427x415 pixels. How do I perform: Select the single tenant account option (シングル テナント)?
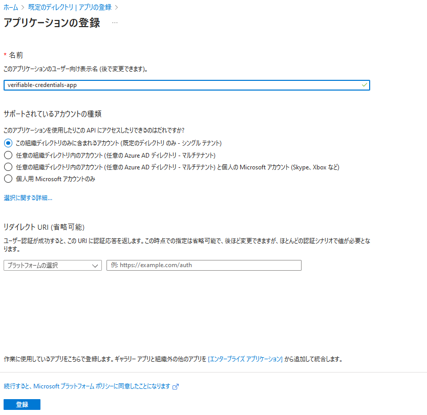8,143
